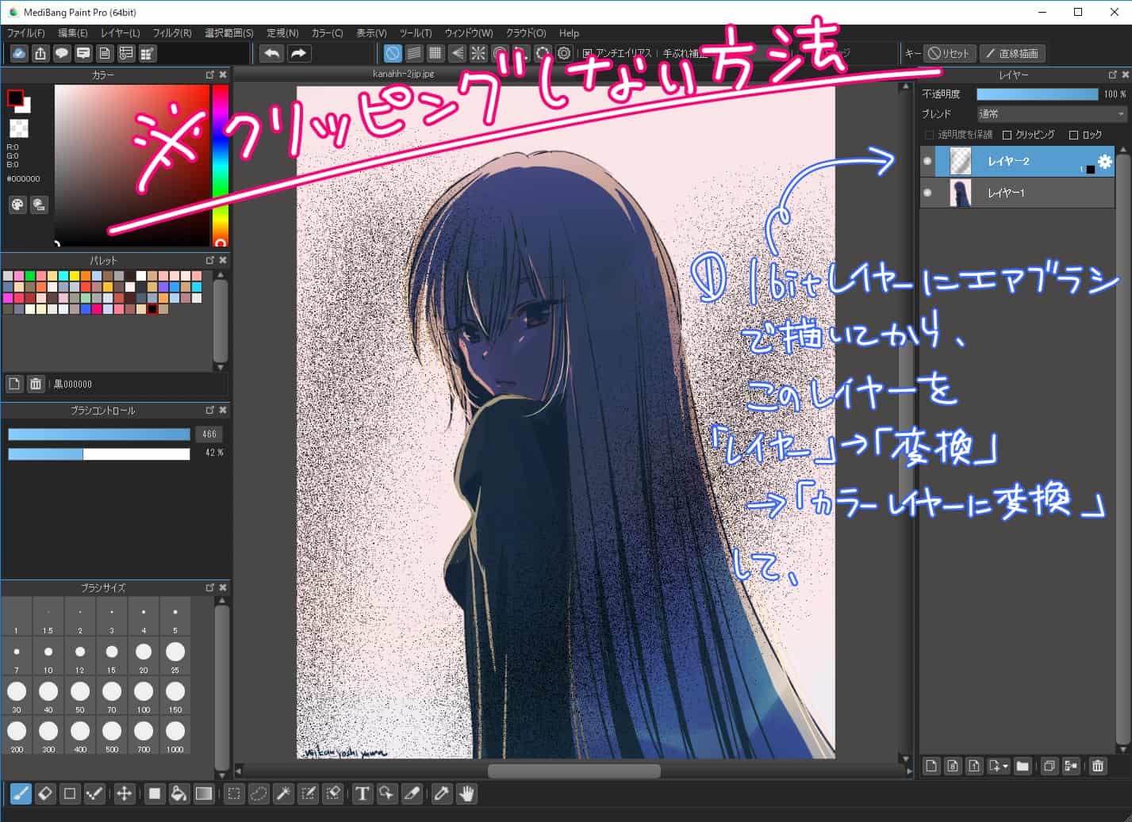Select brush size 1000 preset
The height and width of the screenshot is (822, 1132).
(175, 735)
